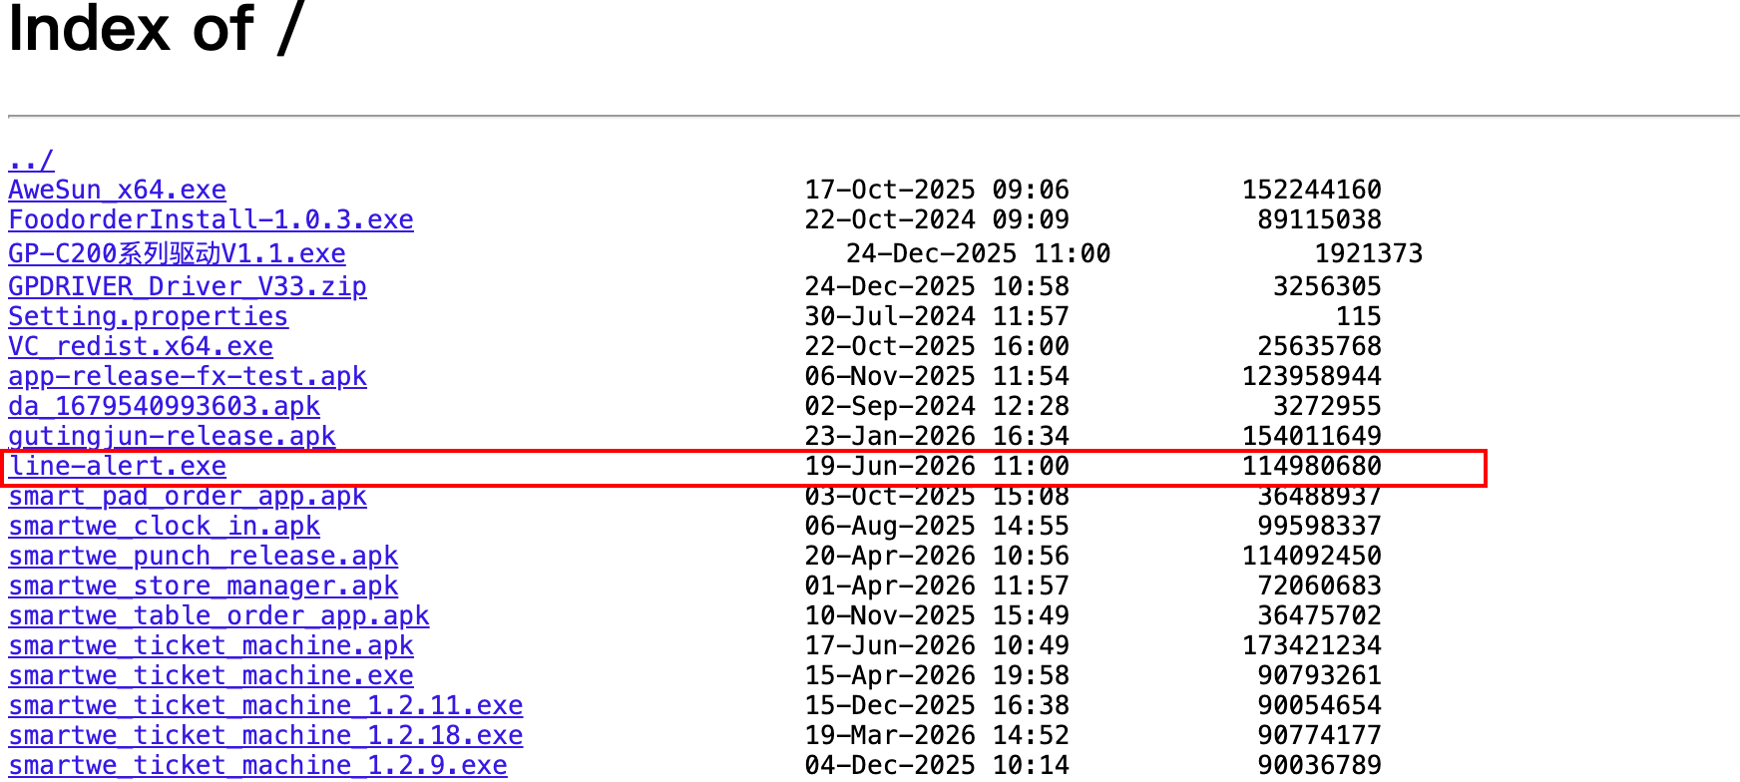Download smartwe_ticket_machine.apk file
The image size is (1740, 782).
click(211, 645)
